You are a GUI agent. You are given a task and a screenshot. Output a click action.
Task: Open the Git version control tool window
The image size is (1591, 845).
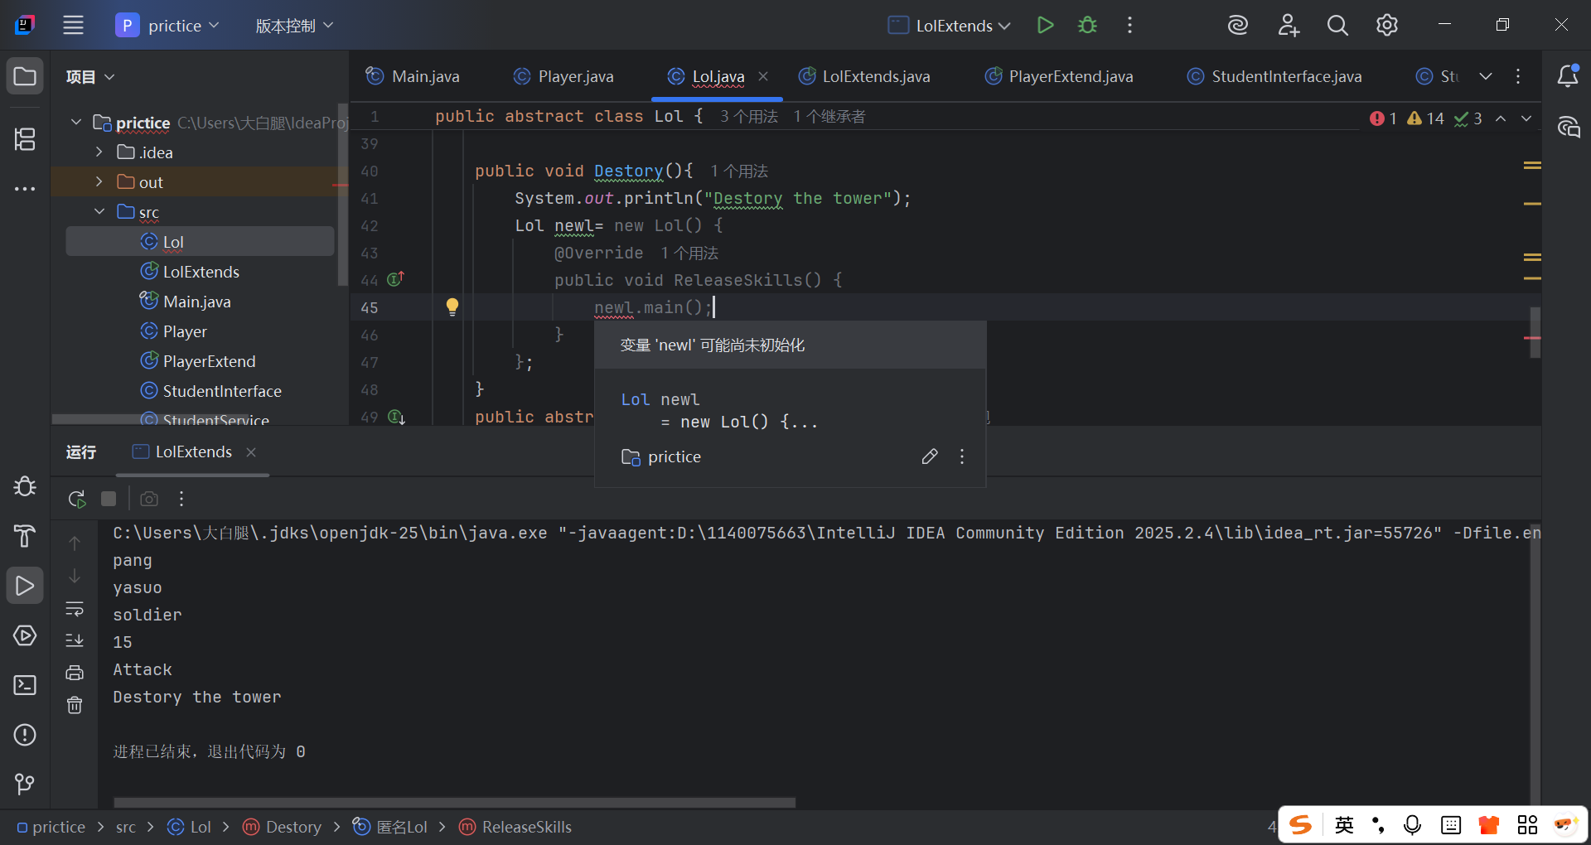(x=25, y=784)
